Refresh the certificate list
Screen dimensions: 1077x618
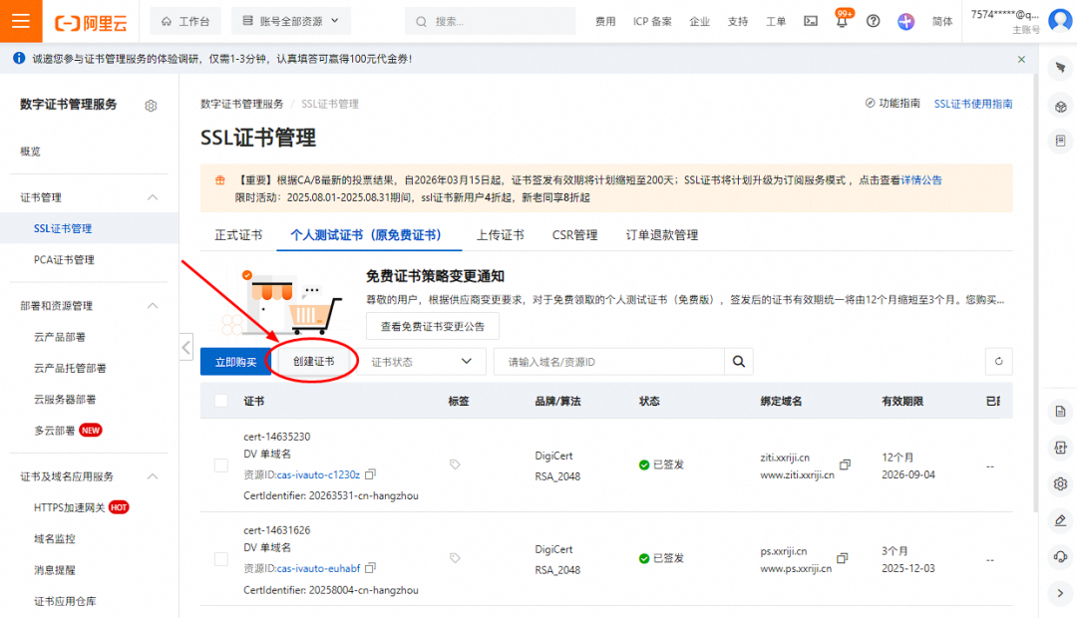coord(998,361)
